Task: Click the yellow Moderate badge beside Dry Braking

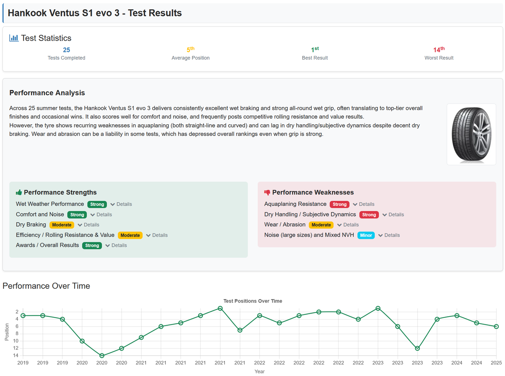Action: [62, 225]
